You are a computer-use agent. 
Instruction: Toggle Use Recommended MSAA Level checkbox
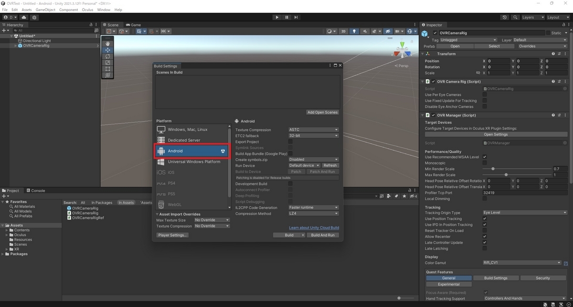pos(485,157)
